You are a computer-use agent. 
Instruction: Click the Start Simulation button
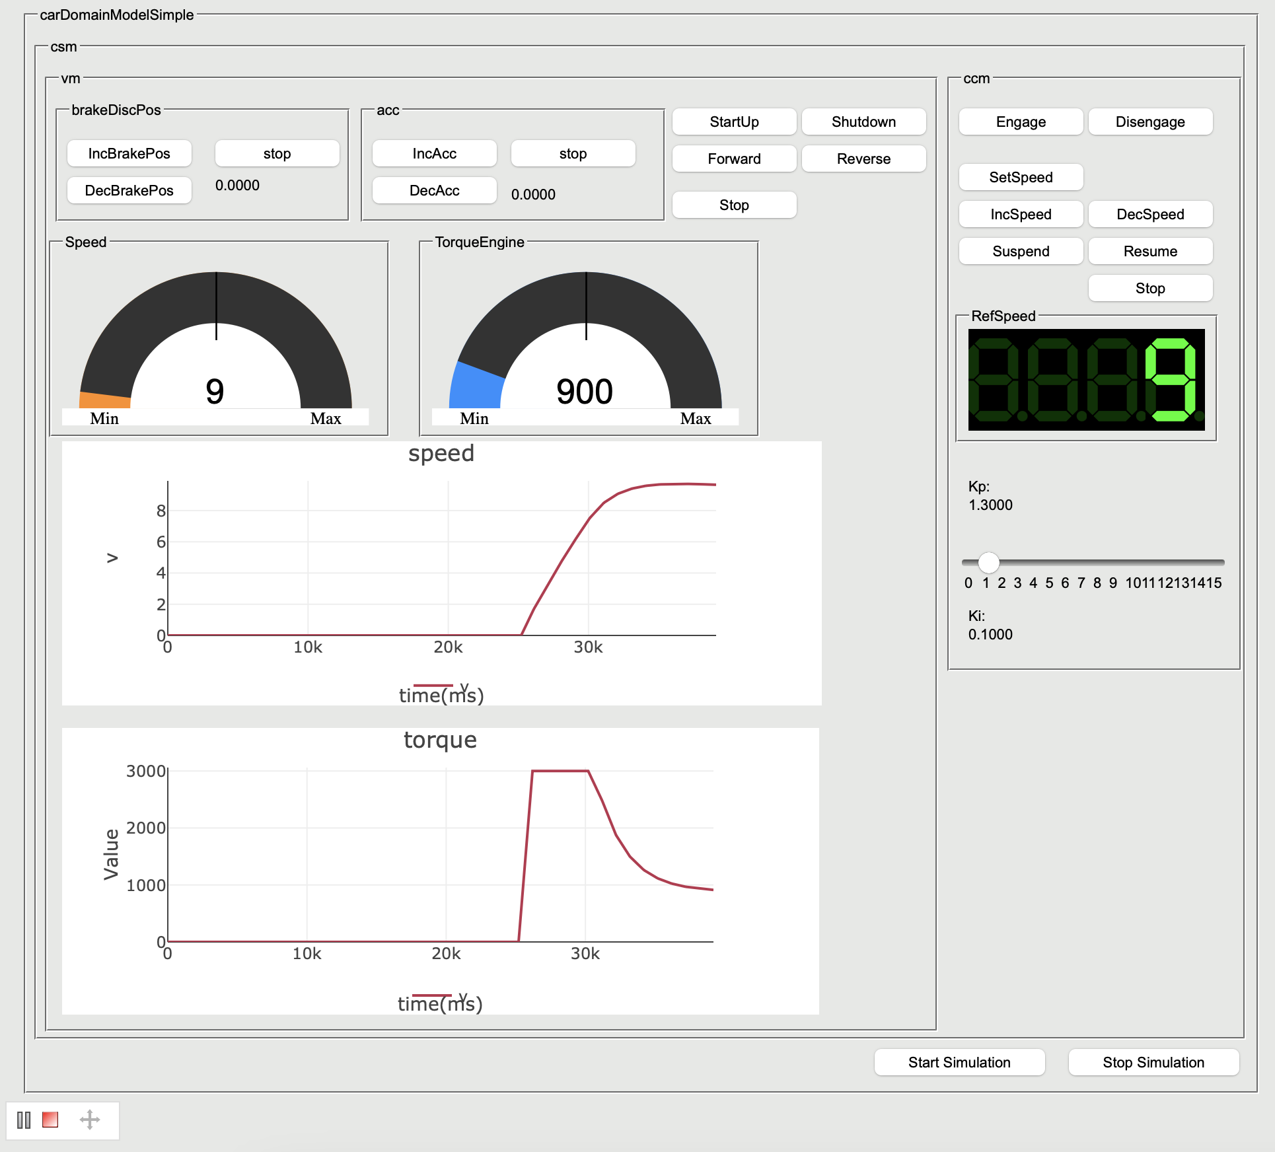(x=959, y=1062)
